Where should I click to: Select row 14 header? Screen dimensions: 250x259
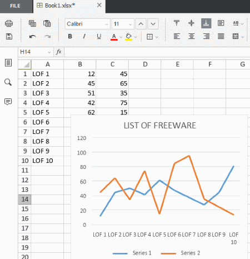pos(24,200)
